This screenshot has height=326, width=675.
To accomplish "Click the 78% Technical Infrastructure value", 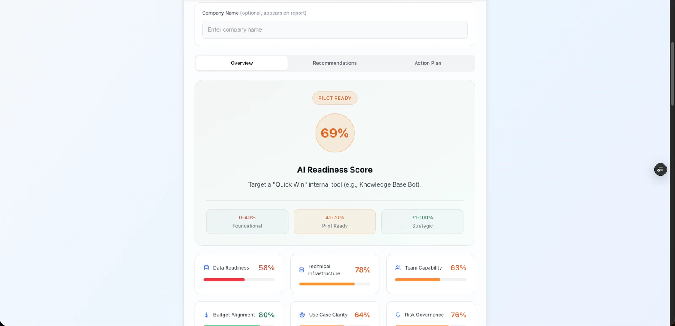I will pos(362,270).
